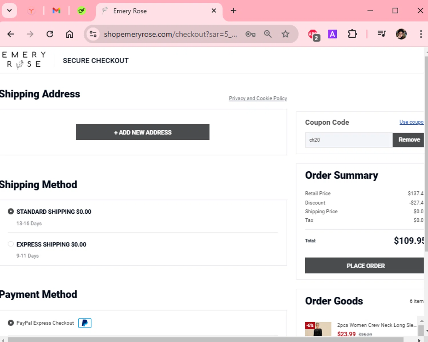Switch to the pinned Gmail tab
The image size is (428, 342).
point(56,11)
